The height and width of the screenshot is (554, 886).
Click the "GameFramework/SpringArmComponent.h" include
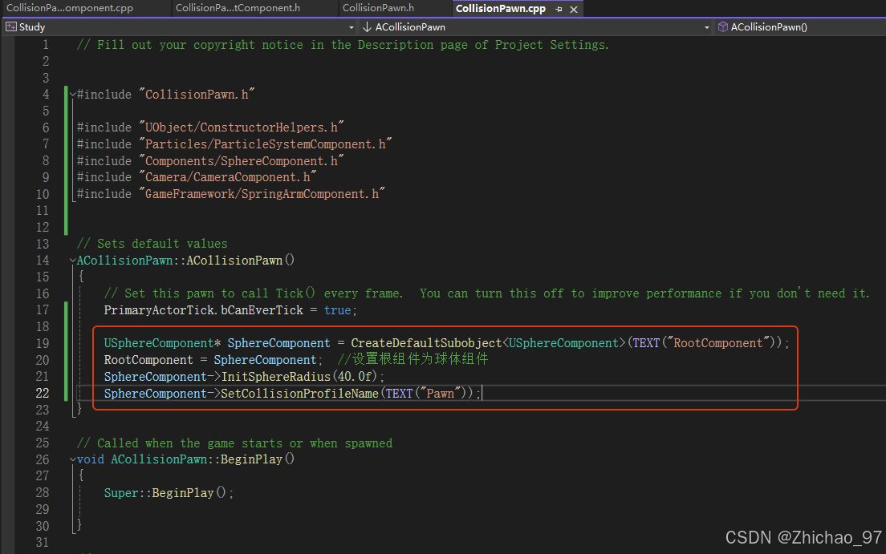262,194
